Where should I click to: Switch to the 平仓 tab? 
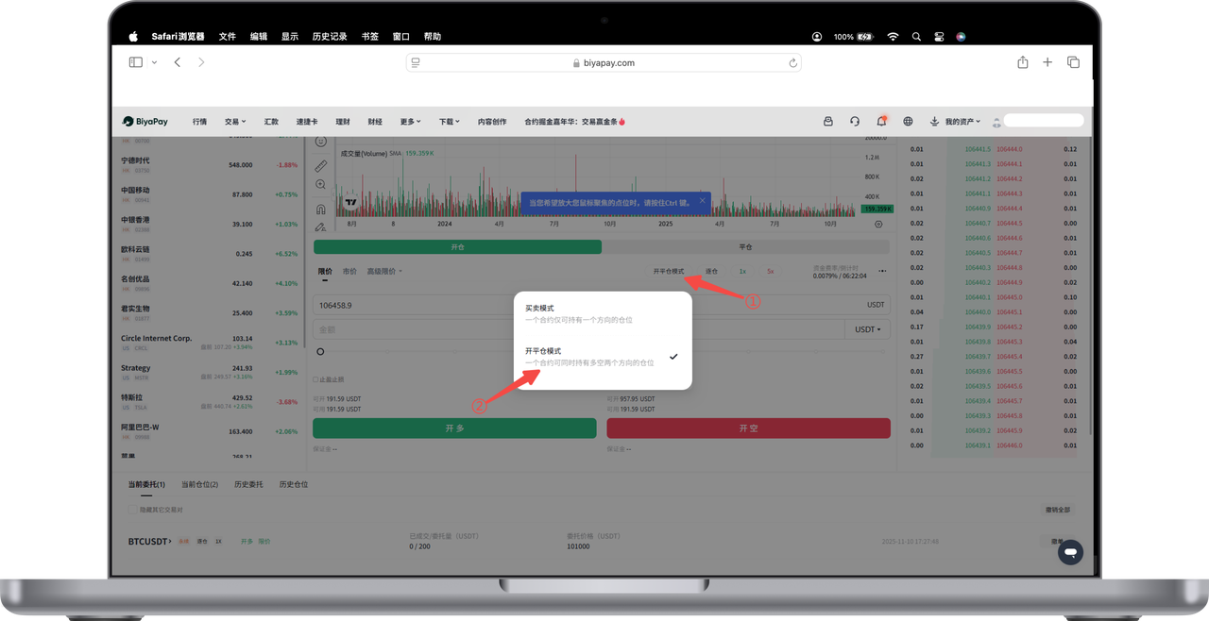[745, 247]
